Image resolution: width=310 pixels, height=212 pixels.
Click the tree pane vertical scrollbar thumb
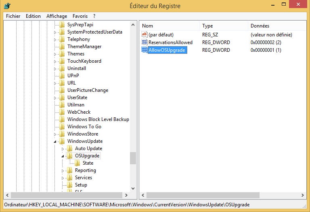(133, 158)
